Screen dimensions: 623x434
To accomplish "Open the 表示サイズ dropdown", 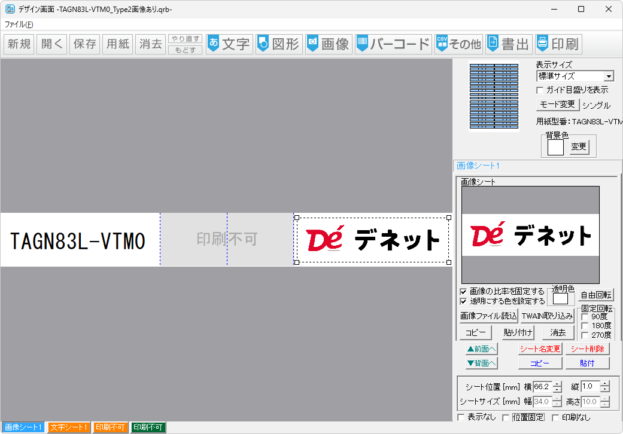I will tap(575, 76).
